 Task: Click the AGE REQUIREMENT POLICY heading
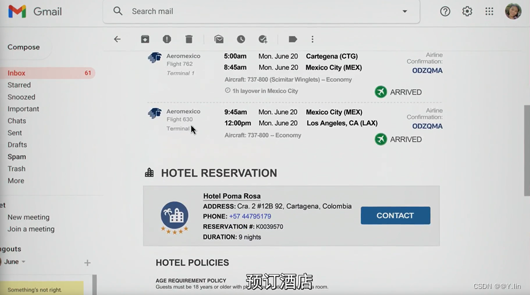pyautogui.click(x=191, y=280)
